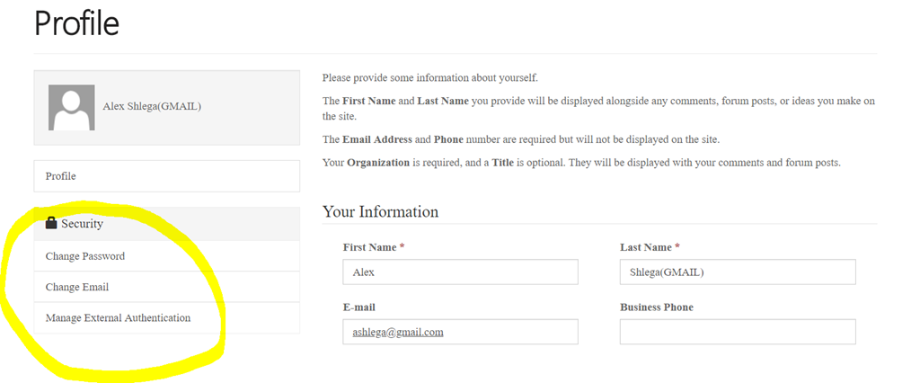This screenshot has height=383, width=920.
Task: Select the E-mail field with ashlega@gmail.com
Action: [461, 332]
